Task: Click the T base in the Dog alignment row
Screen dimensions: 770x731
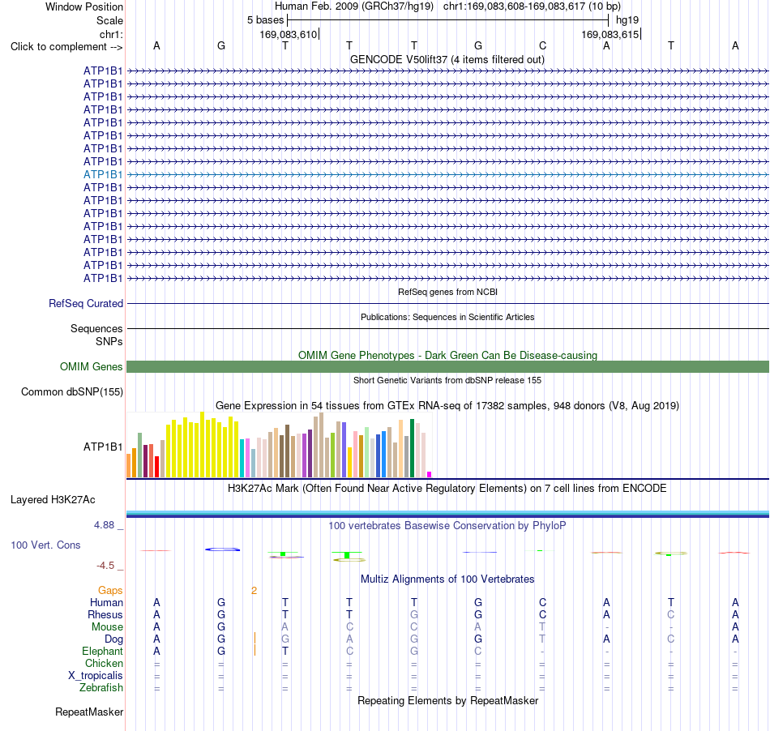Action: click(542, 639)
